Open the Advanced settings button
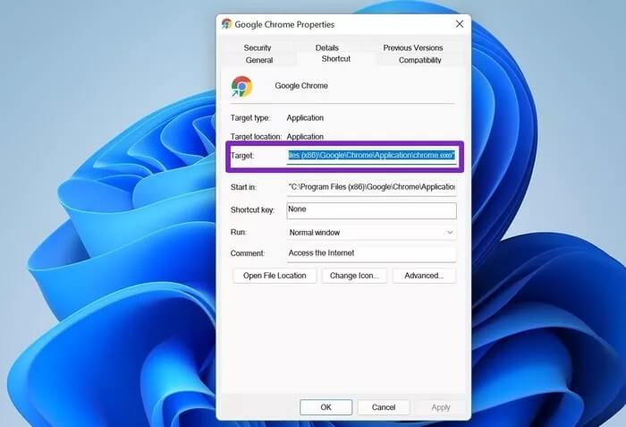Screen dimensions: 626x427 point(424,276)
